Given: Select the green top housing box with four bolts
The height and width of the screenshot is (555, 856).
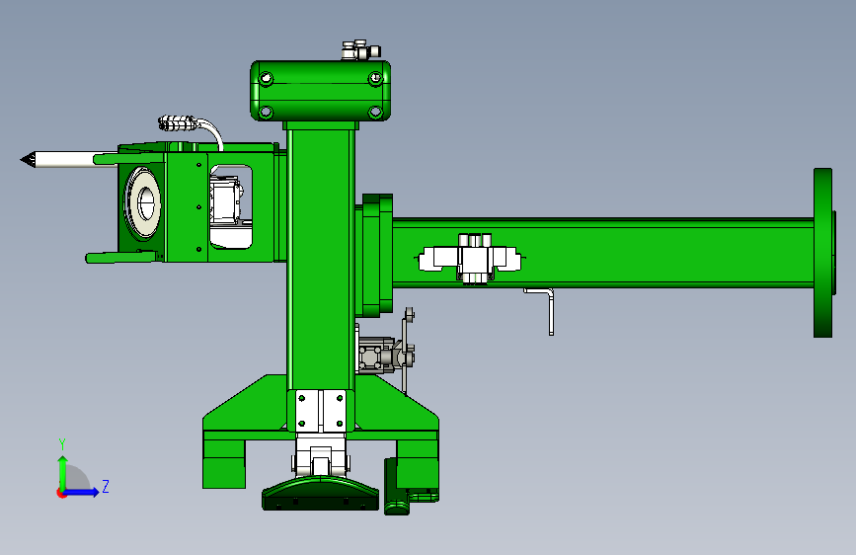Looking at the screenshot, I should (321, 91).
